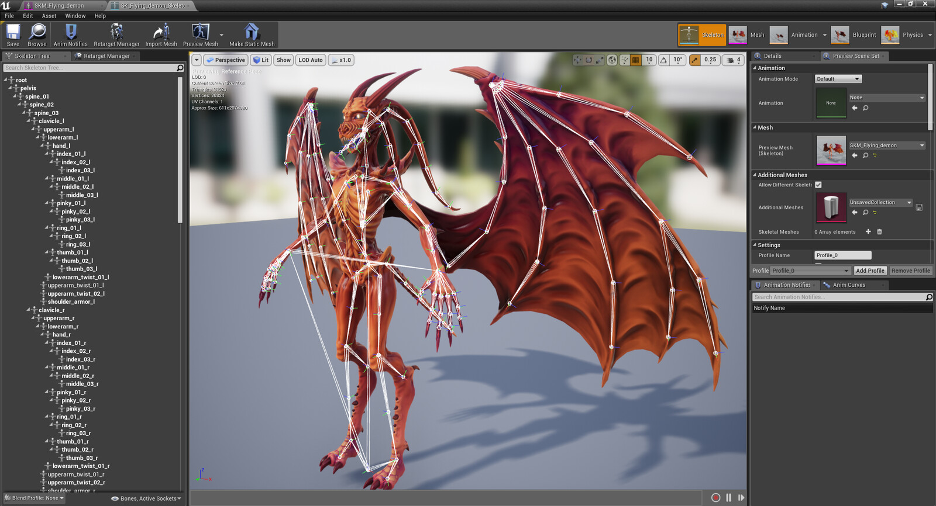Screen dimensions: 936x506
Task: Switch to the Retarget Manager tab
Action: coord(106,56)
